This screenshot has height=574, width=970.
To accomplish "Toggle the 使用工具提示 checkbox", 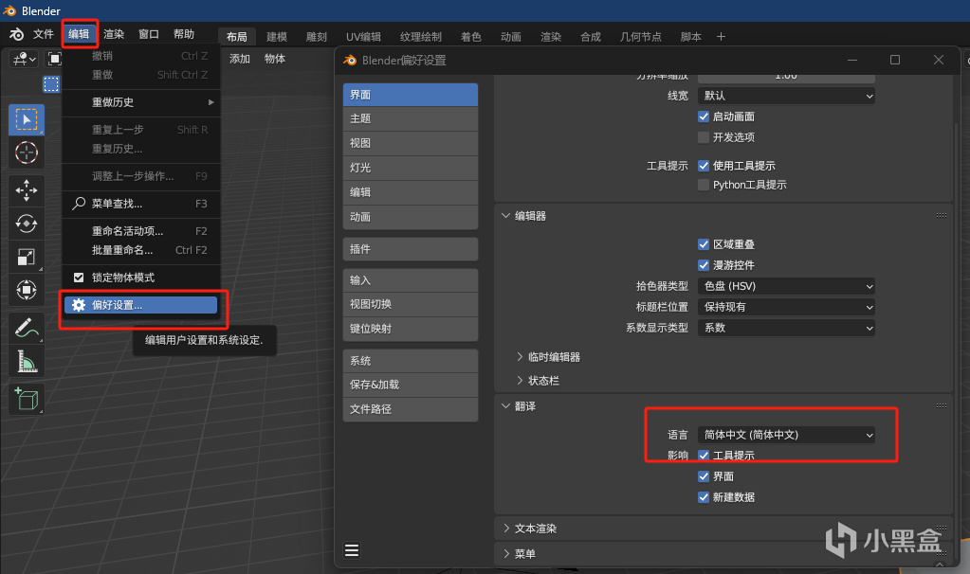I will pos(704,166).
